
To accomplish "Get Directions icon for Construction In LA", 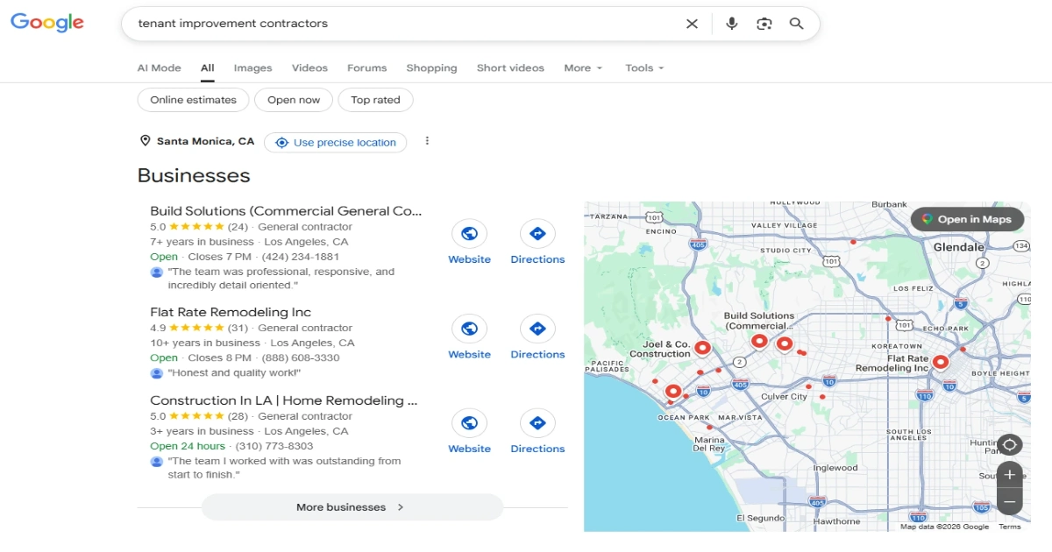I will coord(537,423).
